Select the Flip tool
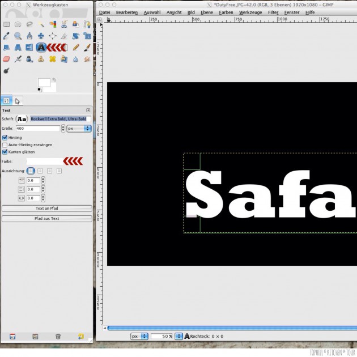Screen dimensions: 357x357 coord(29,48)
